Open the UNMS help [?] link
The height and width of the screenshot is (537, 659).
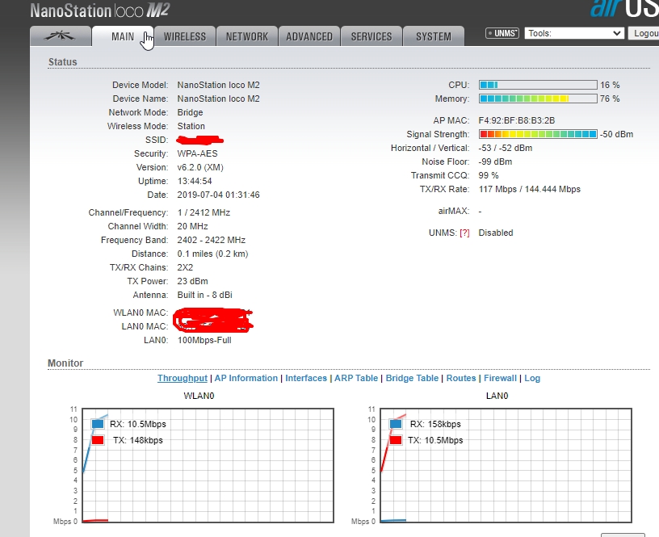464,233
